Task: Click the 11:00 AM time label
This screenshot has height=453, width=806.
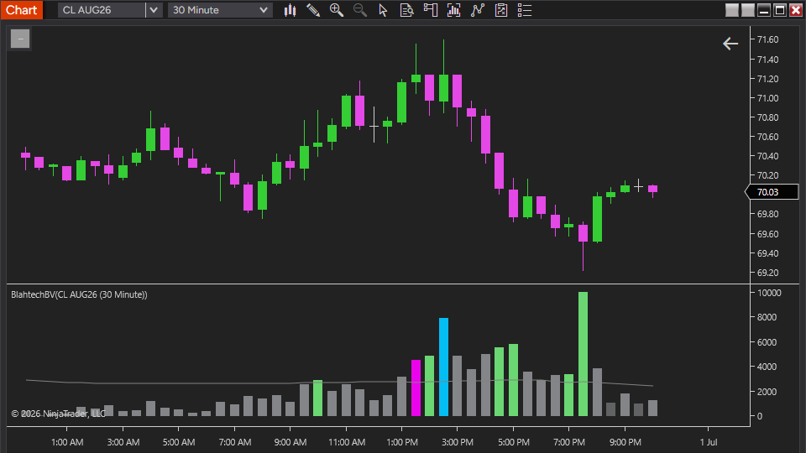Action: click(347, 442)
